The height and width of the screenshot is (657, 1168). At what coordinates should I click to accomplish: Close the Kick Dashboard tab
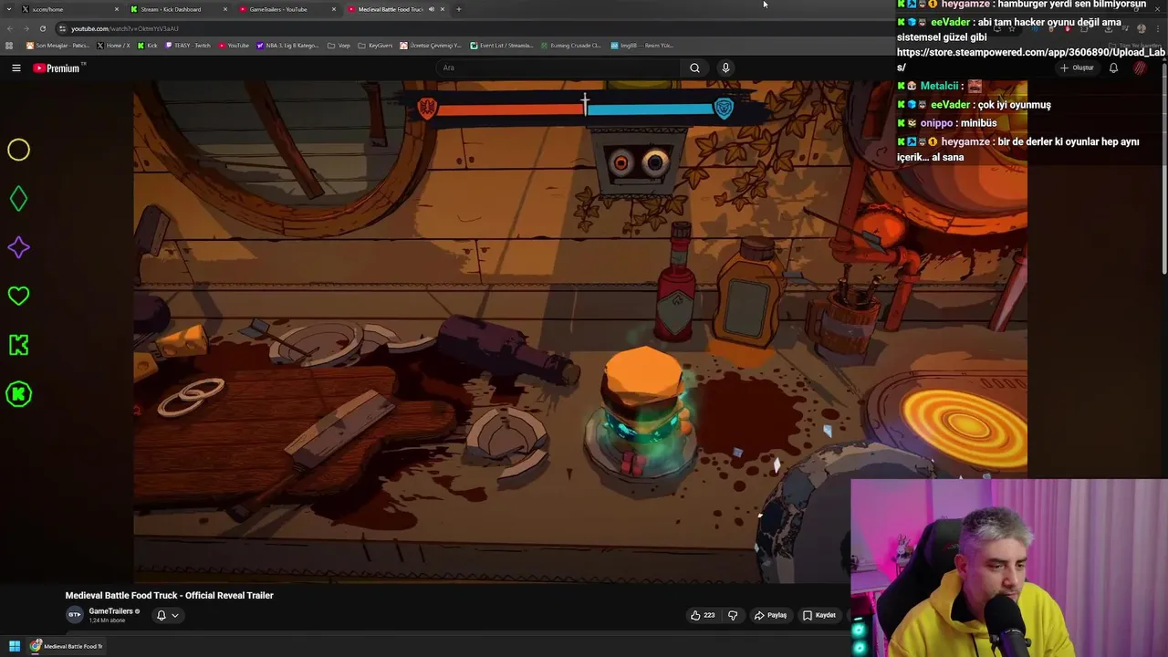click(225, 9)
